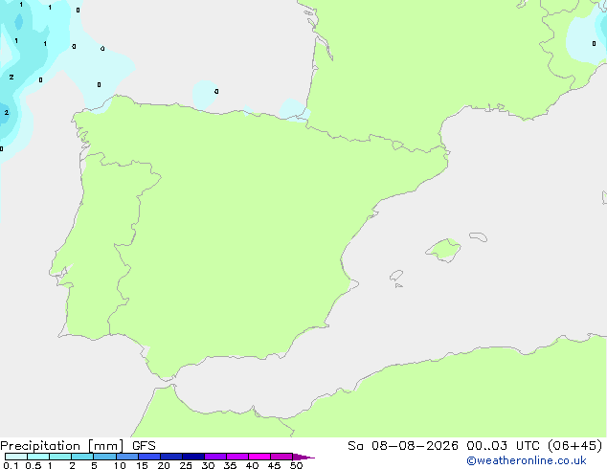Screen dimensions: 607x469
Task: Pick the 1 to 2 mm legend color
Action: (60, 457)
